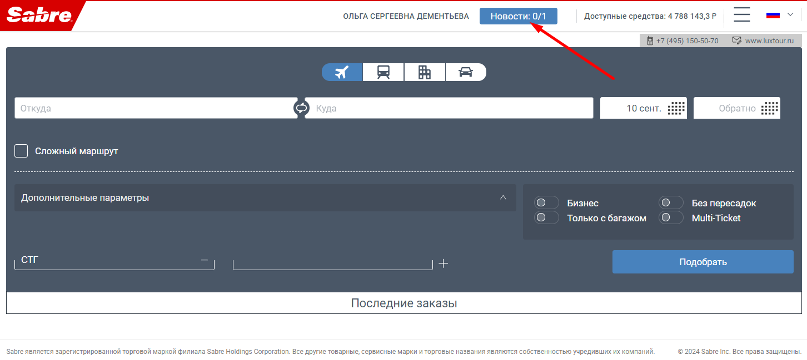Switch to the train search icon

[383, 72]
